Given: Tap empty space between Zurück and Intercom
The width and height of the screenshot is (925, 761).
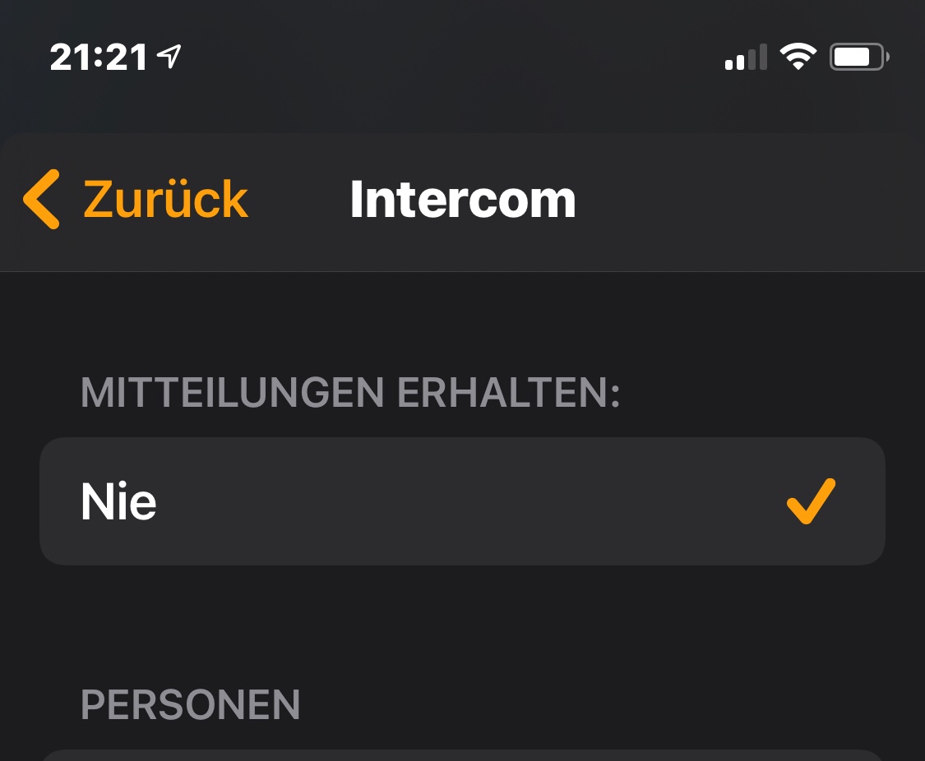Looking at the screenshot, I should point(299,200).
